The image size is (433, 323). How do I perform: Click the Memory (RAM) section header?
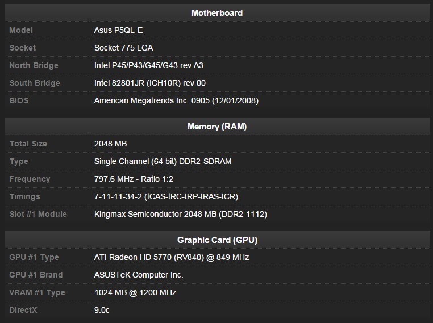(217, 127)
